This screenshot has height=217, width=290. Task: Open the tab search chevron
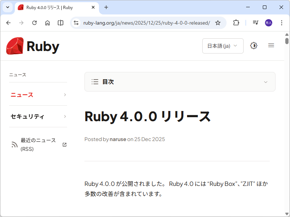point(7,7)
